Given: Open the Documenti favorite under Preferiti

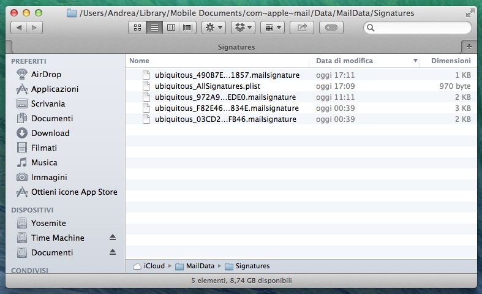Looking at the screenshot, I should click(52, 118).
